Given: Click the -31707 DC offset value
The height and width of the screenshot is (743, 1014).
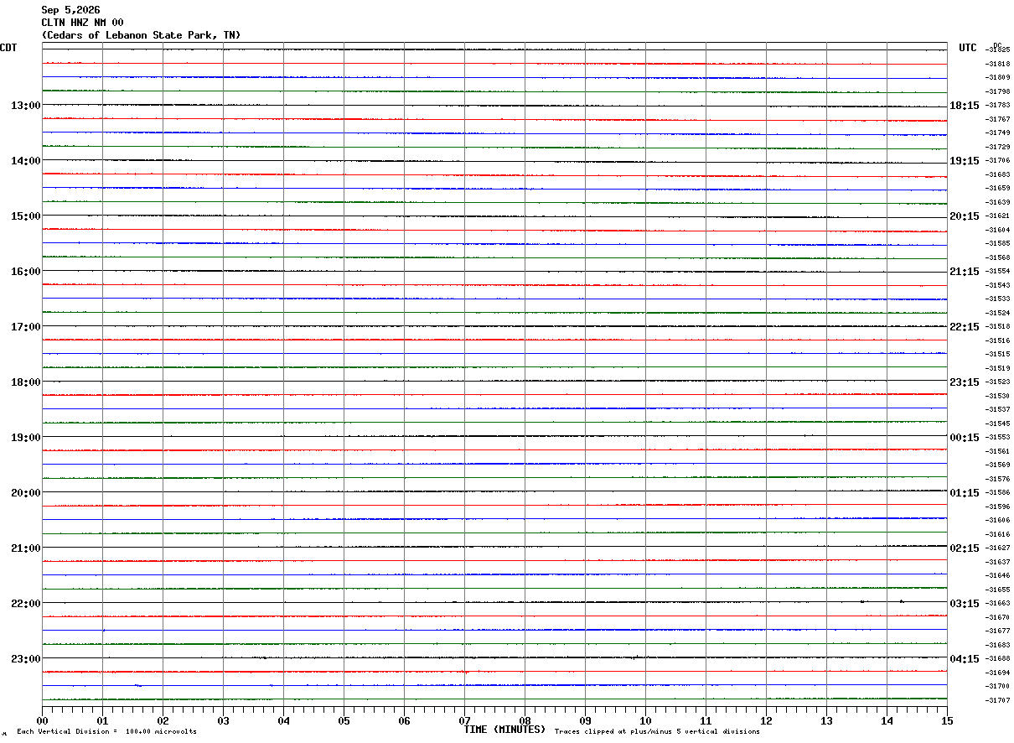Looking at the screenshot, I should pos(998,700).
